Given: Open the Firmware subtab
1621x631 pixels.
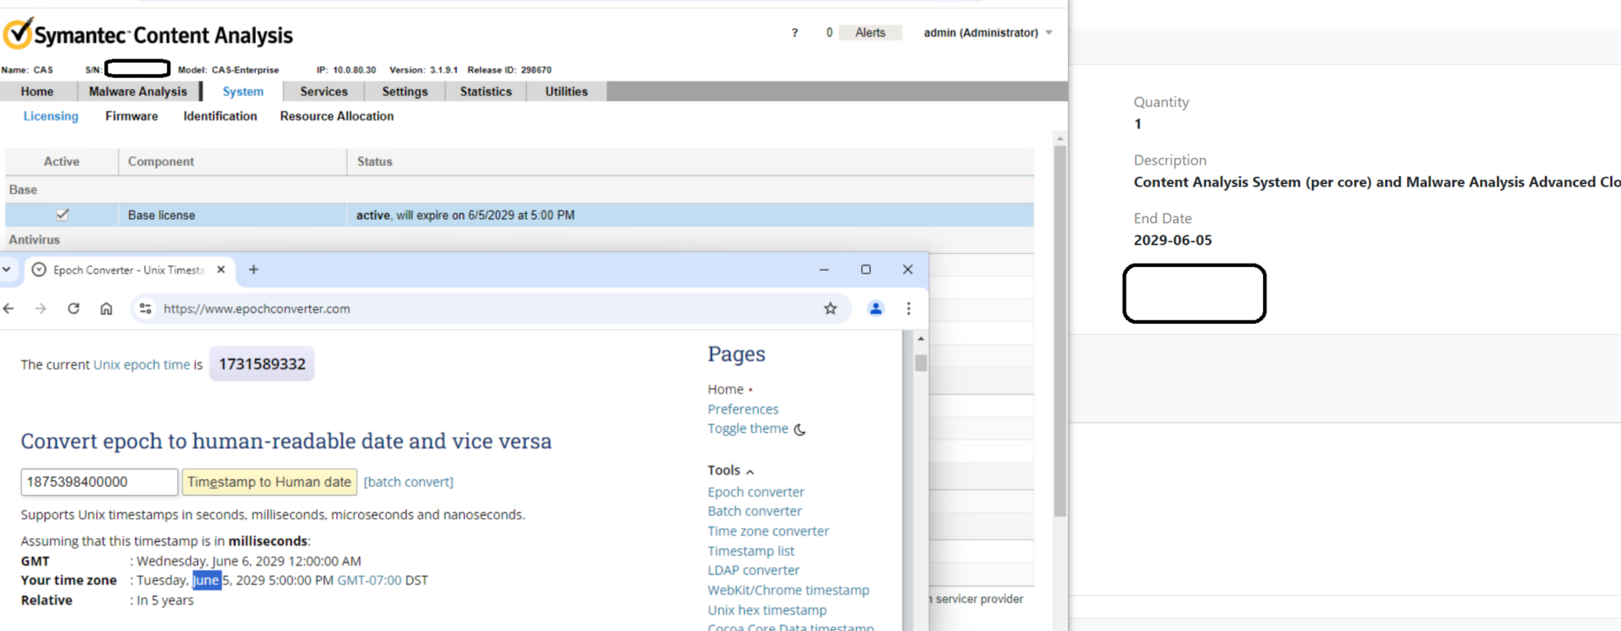Looking at the screenshot, I should click(x=132, y=116).
